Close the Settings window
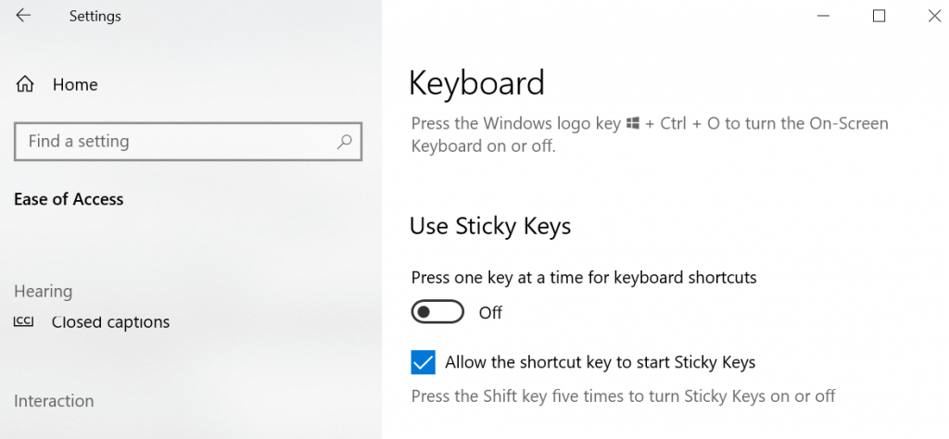949x439 pixels. (x=934, y=17)
